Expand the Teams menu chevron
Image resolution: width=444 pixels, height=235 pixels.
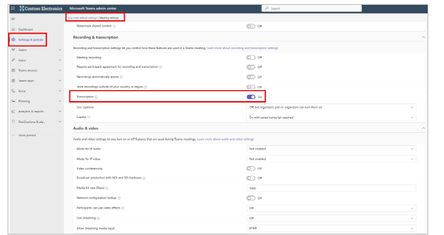60,50
